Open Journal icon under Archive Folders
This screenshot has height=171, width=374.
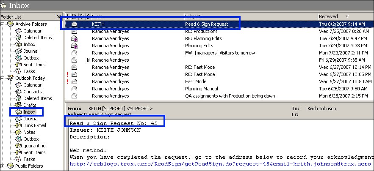coord(18,51)
